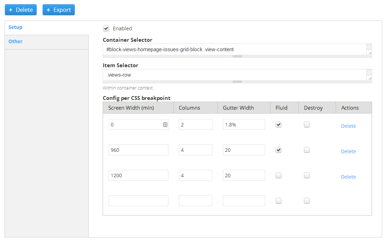
Task: Toggle Fluid checkbox for the 960 row
Action: 278,150
